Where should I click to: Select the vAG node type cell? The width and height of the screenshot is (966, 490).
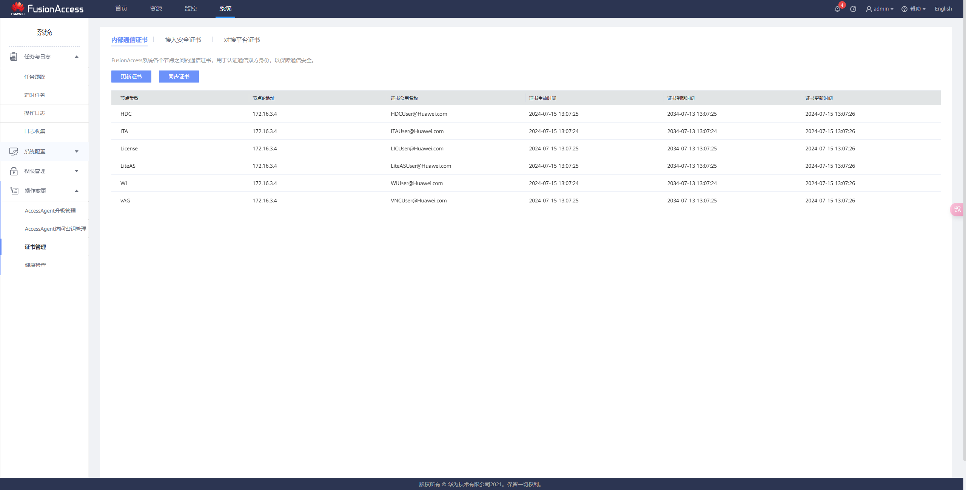tap(125, 201)
